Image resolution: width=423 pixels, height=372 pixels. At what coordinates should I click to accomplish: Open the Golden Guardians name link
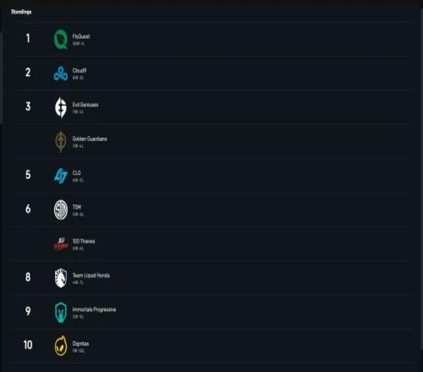[90, 139]
